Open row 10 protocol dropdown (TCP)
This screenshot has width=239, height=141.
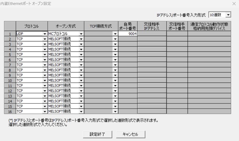click(x=32, y=80)
